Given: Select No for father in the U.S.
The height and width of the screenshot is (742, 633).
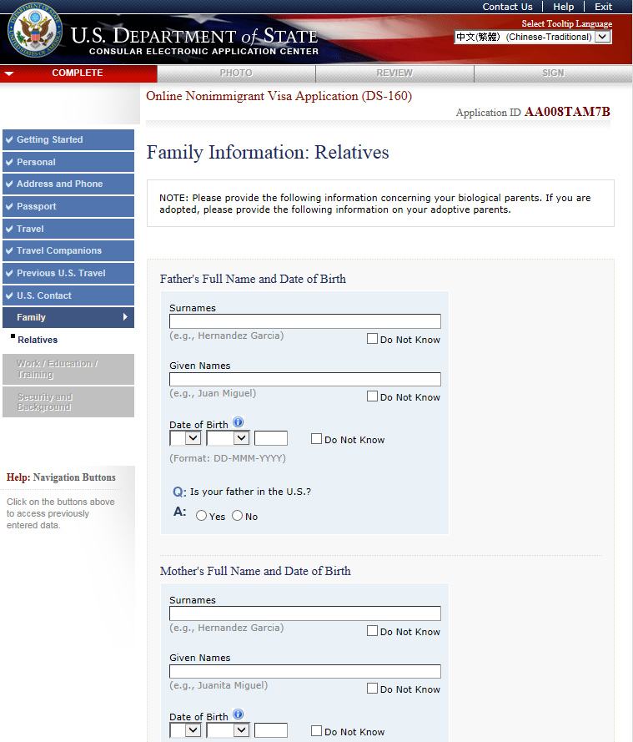Looking at the screenshot, I should tap(238, 516).
